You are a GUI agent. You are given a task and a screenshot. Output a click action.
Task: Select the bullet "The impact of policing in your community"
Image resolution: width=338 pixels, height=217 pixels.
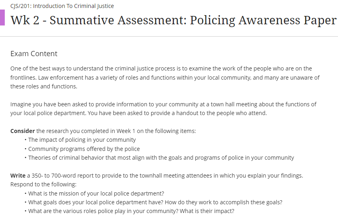[82, 140]
